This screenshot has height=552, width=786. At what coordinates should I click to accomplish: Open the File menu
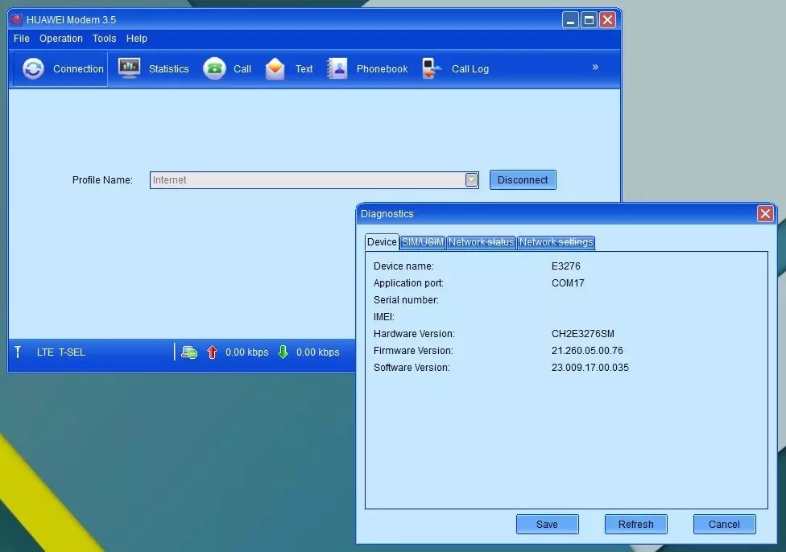point(22,39)
